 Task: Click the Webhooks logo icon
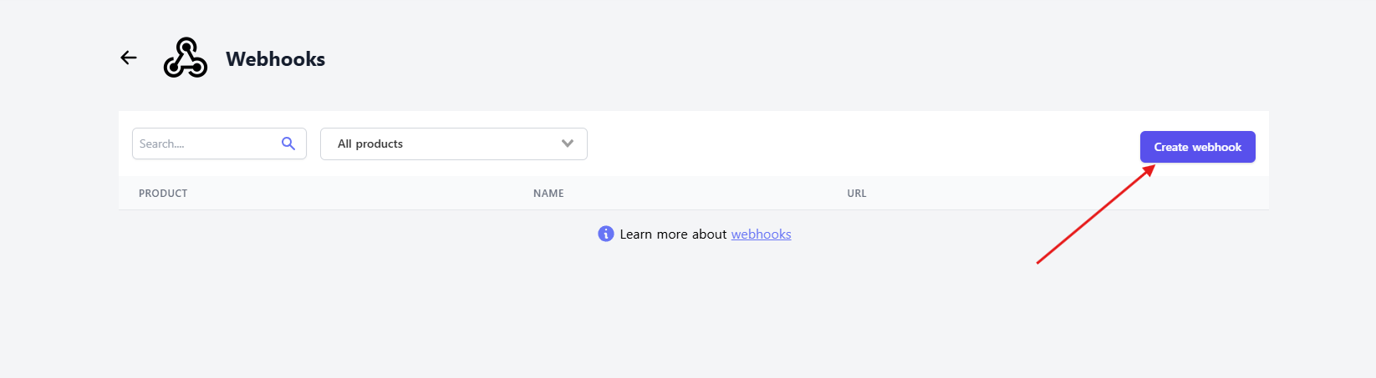[x=185, y=58]
